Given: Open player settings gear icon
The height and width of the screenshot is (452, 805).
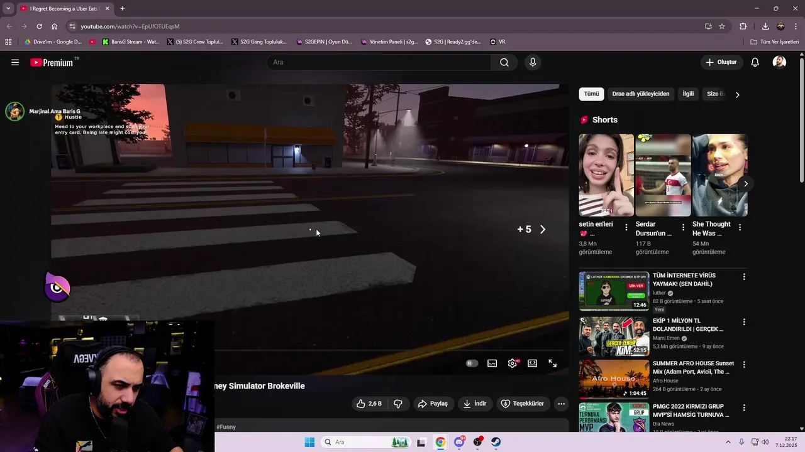Looking at the screenshot, I should point(513,363).
